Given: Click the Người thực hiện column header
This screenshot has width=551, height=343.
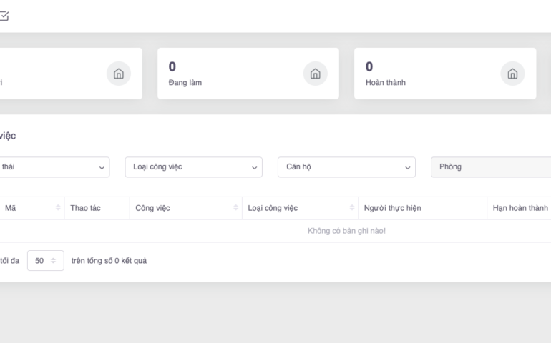Looking at the screenshot, I should tap(392, 208).
